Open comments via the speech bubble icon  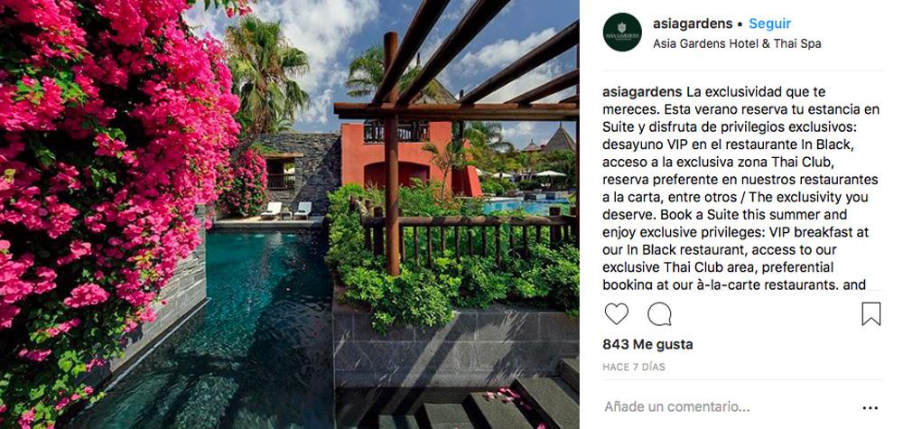tap(659, 313)
